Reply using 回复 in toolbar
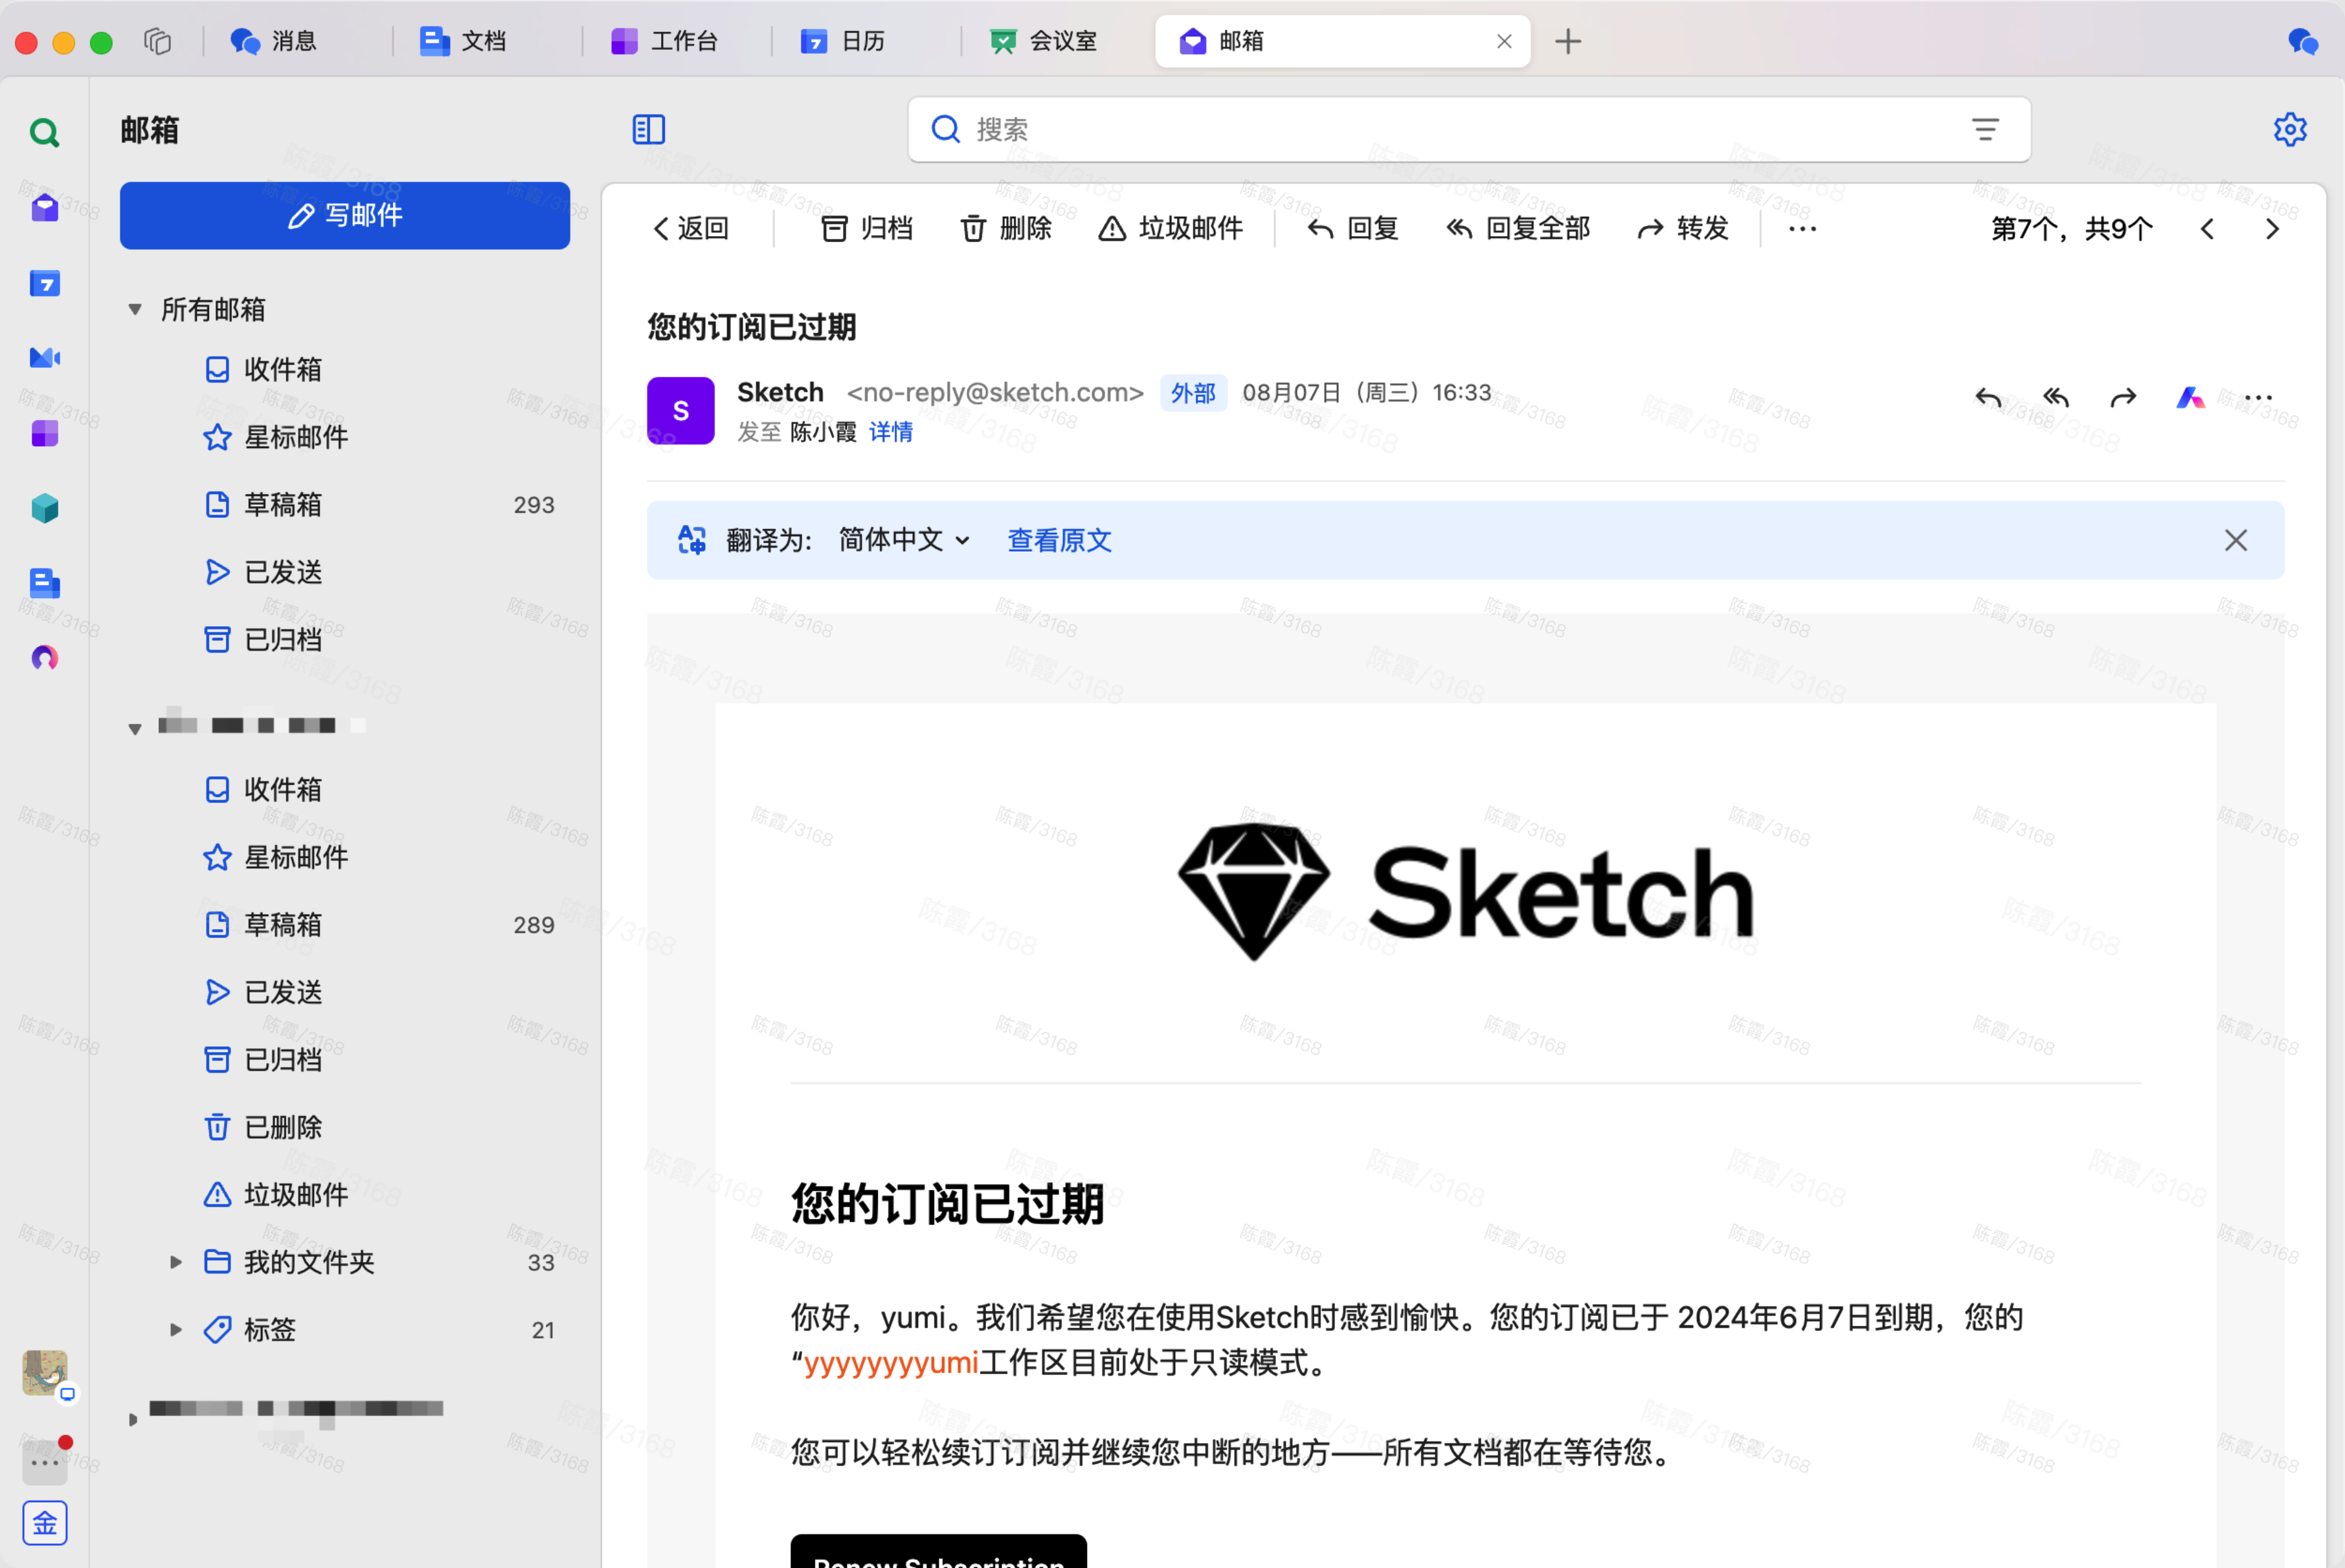 (1352, 229)
